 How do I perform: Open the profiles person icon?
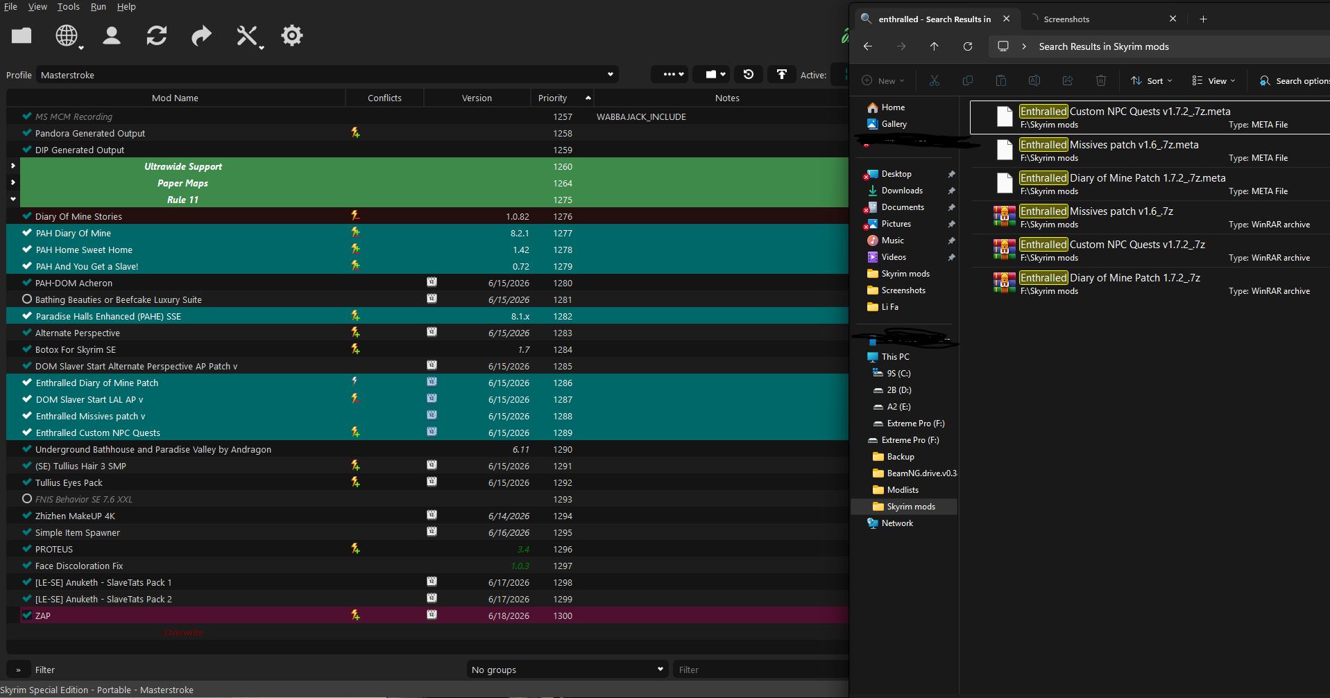pyautogui.click(x=112, y=35)
